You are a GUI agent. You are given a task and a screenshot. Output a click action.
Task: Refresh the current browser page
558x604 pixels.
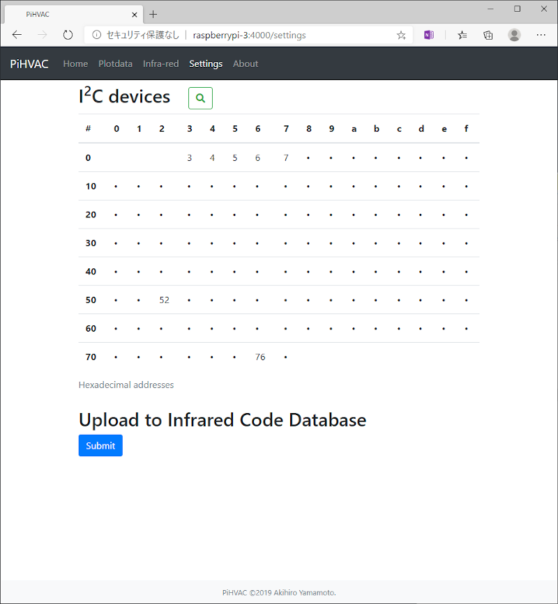[x=68, y=35]
